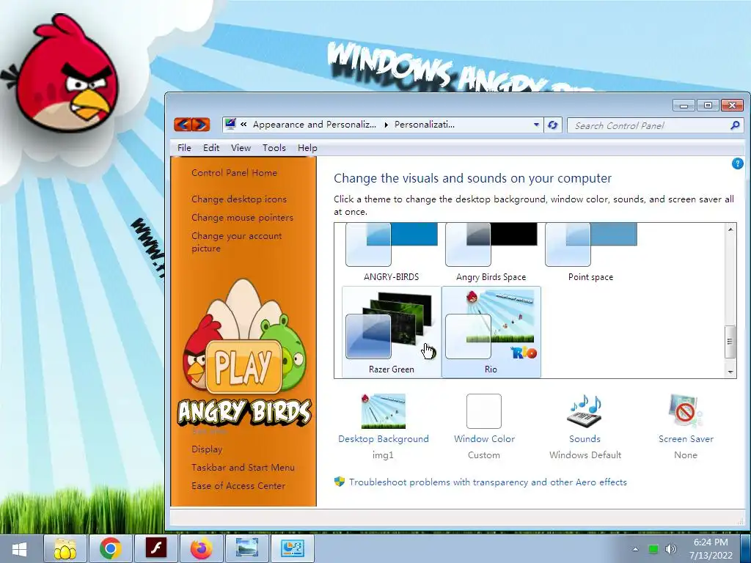This screenshot has width=751, height=563.
Task: Close the Personalization window
Action: coord(733,105)
